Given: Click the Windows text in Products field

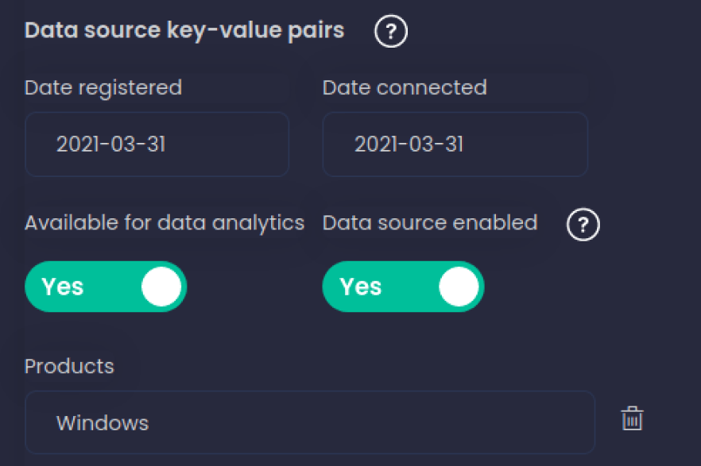Looking at the screenshot, I should tap(103, 422).
